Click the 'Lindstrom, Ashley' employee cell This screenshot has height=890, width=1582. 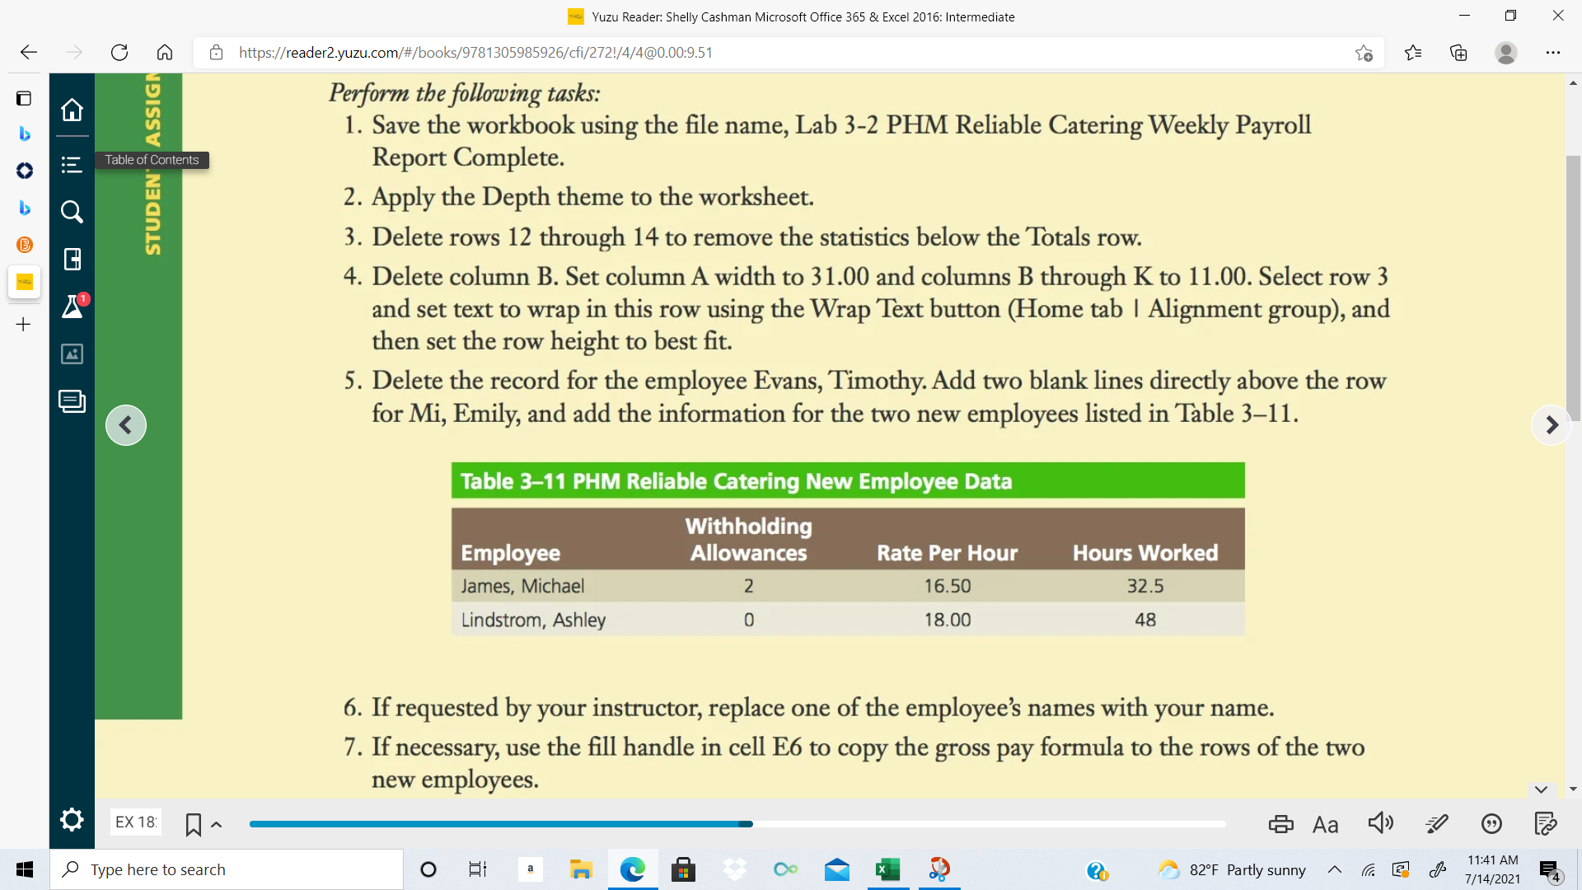coord(533,620)
